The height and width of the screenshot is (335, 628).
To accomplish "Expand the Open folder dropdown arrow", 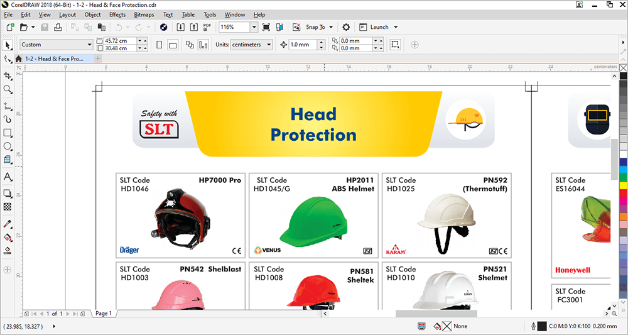I will pyautogui.click(x=33, y=27).
